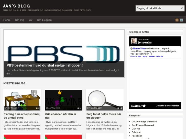The image size is (186, 139).
Task: Click the blog tagline under site title
Action: 47,10
